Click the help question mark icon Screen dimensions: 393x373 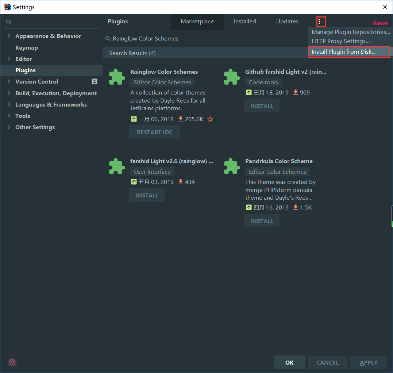pos(12,362)
